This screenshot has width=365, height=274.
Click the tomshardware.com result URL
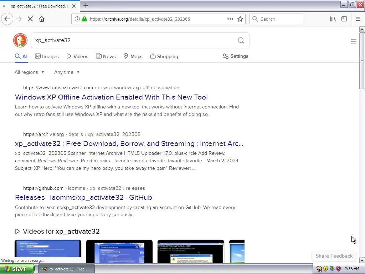[101, 88]
